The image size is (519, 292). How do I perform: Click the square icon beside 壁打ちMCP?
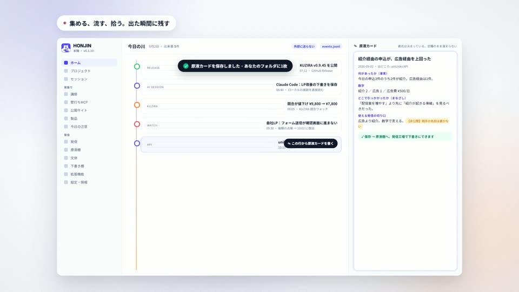[66, 102]
